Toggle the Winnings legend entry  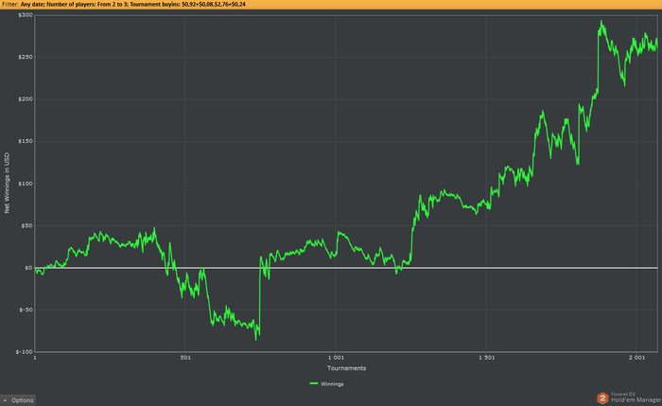326,384
